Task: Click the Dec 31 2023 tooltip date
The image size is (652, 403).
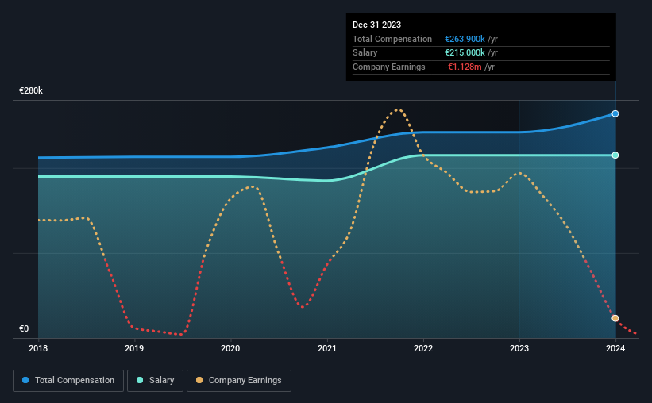Action: click(x=376, y=25)
